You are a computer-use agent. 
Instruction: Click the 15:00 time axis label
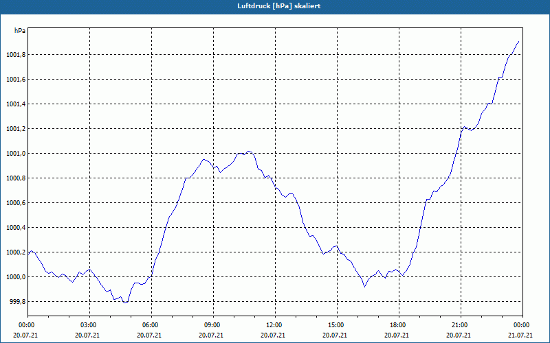coord(335,324)
